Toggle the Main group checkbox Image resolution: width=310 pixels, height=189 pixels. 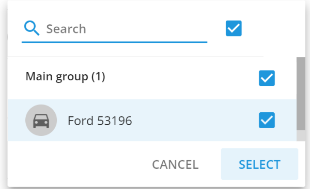[x=267, y=78]
